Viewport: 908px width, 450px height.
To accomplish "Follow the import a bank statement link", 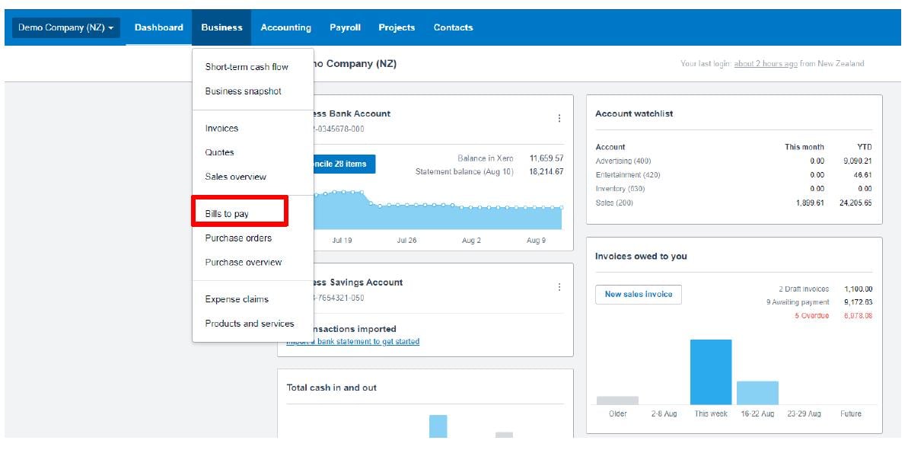I will tap(353, 342).
